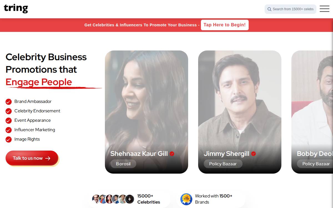The width and height of the screenshot is (333, 208).
Task: Click the red checkmark beside Brand Ambassador
Action: [x=9, y=102]
